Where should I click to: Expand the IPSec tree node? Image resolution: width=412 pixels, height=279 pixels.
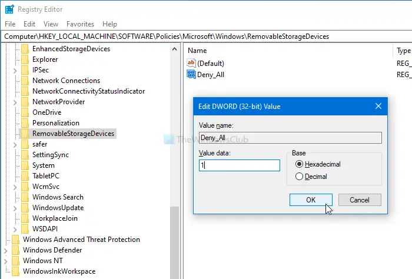click(15, 71)
